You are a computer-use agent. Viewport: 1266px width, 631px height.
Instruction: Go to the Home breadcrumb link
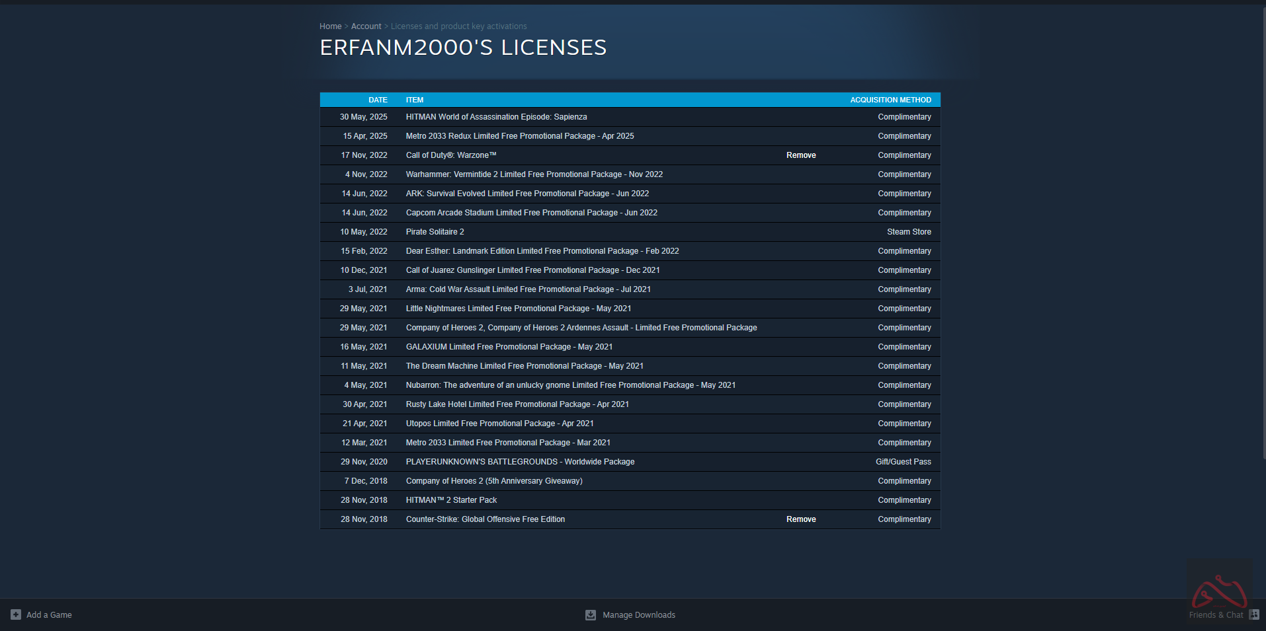click(x=330, y=26)
